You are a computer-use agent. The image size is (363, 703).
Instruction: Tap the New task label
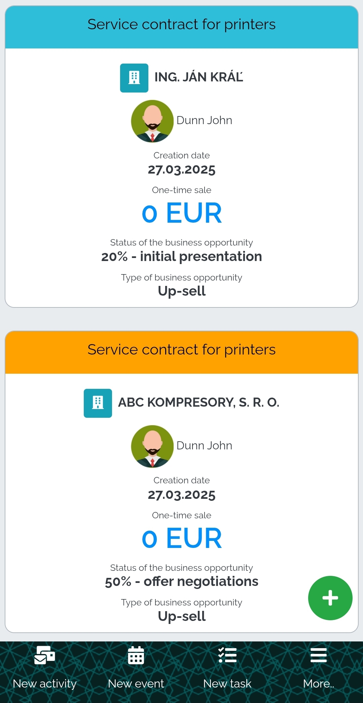point(227,683)
